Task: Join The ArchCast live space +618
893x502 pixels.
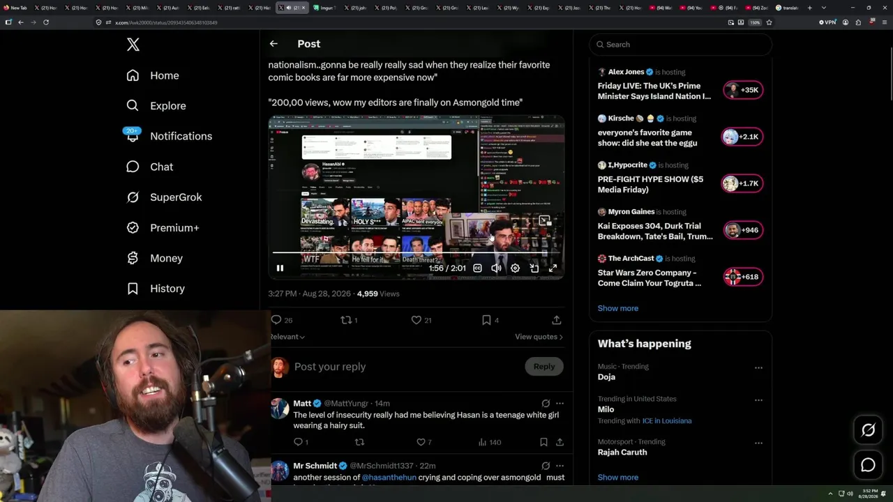Action: coord(742,277)
